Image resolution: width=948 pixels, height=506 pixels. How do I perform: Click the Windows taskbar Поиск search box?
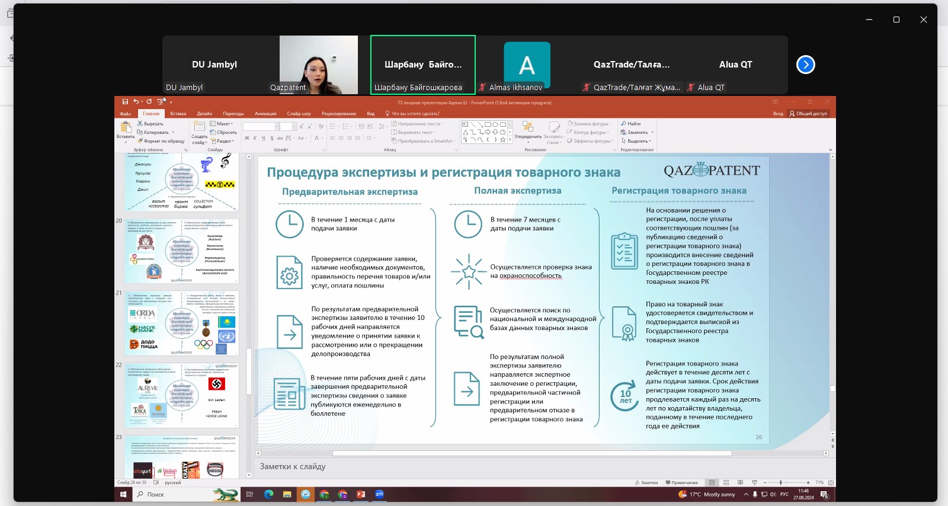pyautogui.click(x=186, y=494)
